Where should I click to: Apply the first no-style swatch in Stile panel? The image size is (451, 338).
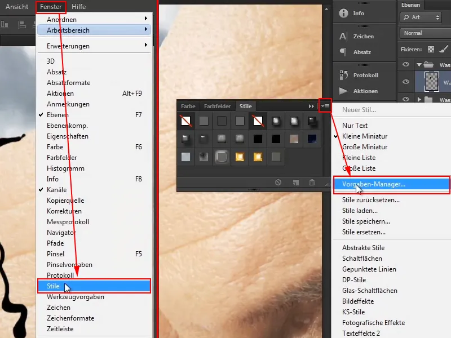pyautogui.click(x=186, y=121)
